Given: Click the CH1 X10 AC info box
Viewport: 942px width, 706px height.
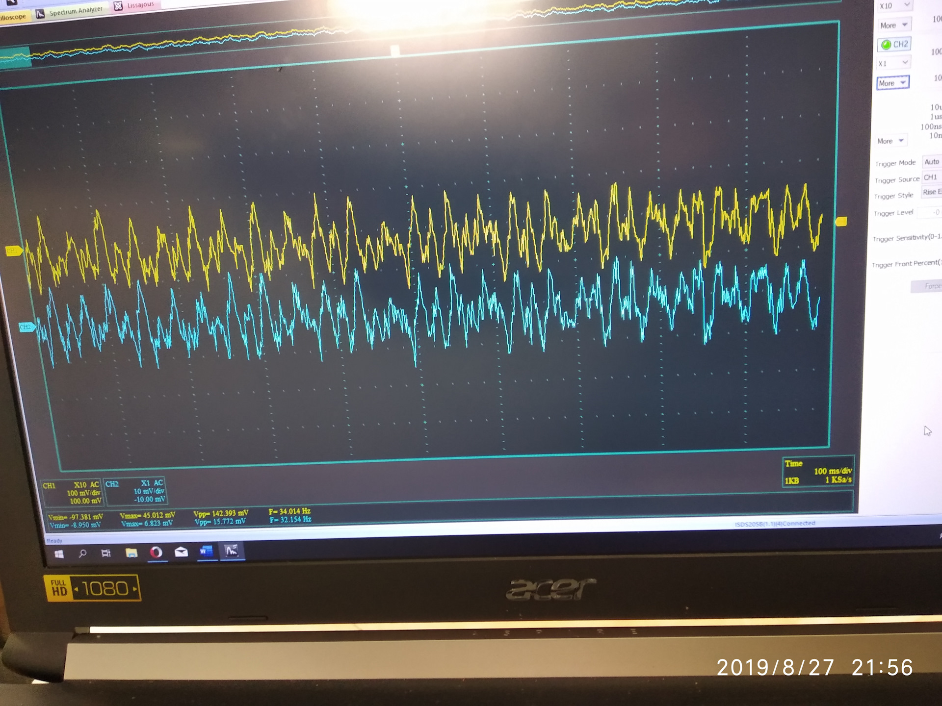Looking at the screenshot, I should (x=72, y=493).
